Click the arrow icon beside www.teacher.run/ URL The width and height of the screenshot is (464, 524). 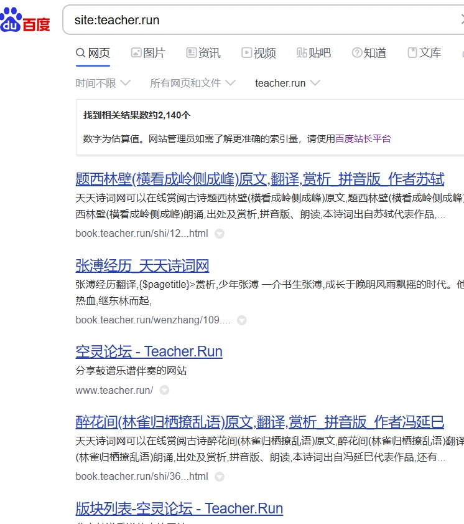(x=164, y=391)
